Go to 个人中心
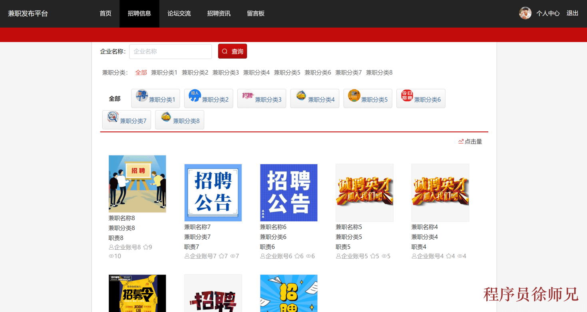This screenshot has height=312, width=587. (547, 13)
